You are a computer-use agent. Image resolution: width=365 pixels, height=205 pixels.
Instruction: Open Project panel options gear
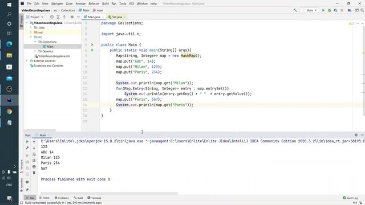[72, 17]
